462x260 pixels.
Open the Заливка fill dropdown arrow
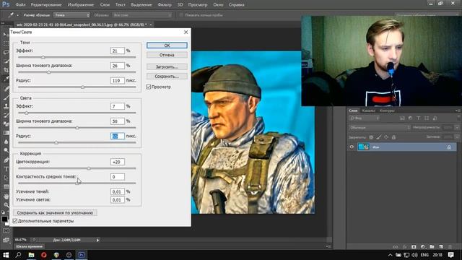pos(457,137)
